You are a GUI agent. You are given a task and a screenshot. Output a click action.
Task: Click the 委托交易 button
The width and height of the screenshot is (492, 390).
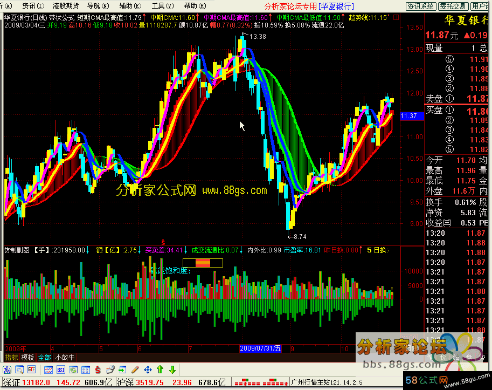[453, 6]
